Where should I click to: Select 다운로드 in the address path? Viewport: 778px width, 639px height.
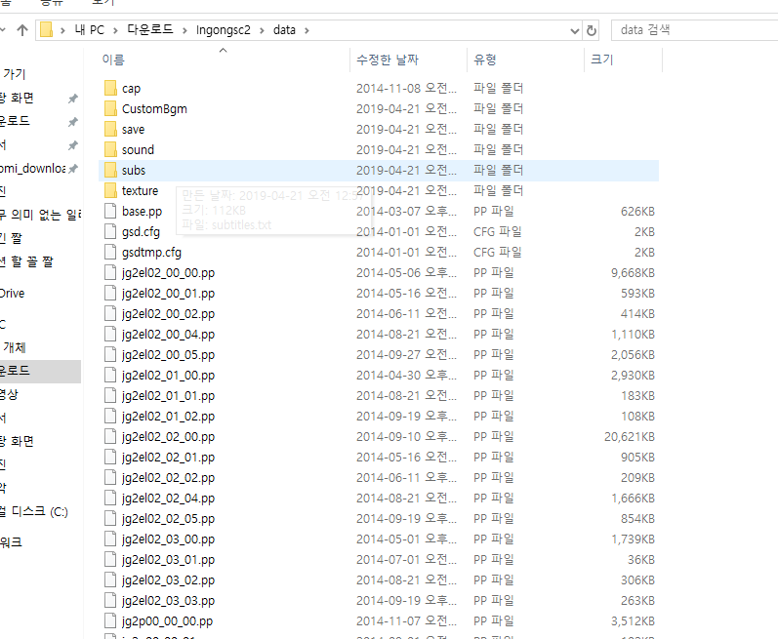(x=150, y=29)
